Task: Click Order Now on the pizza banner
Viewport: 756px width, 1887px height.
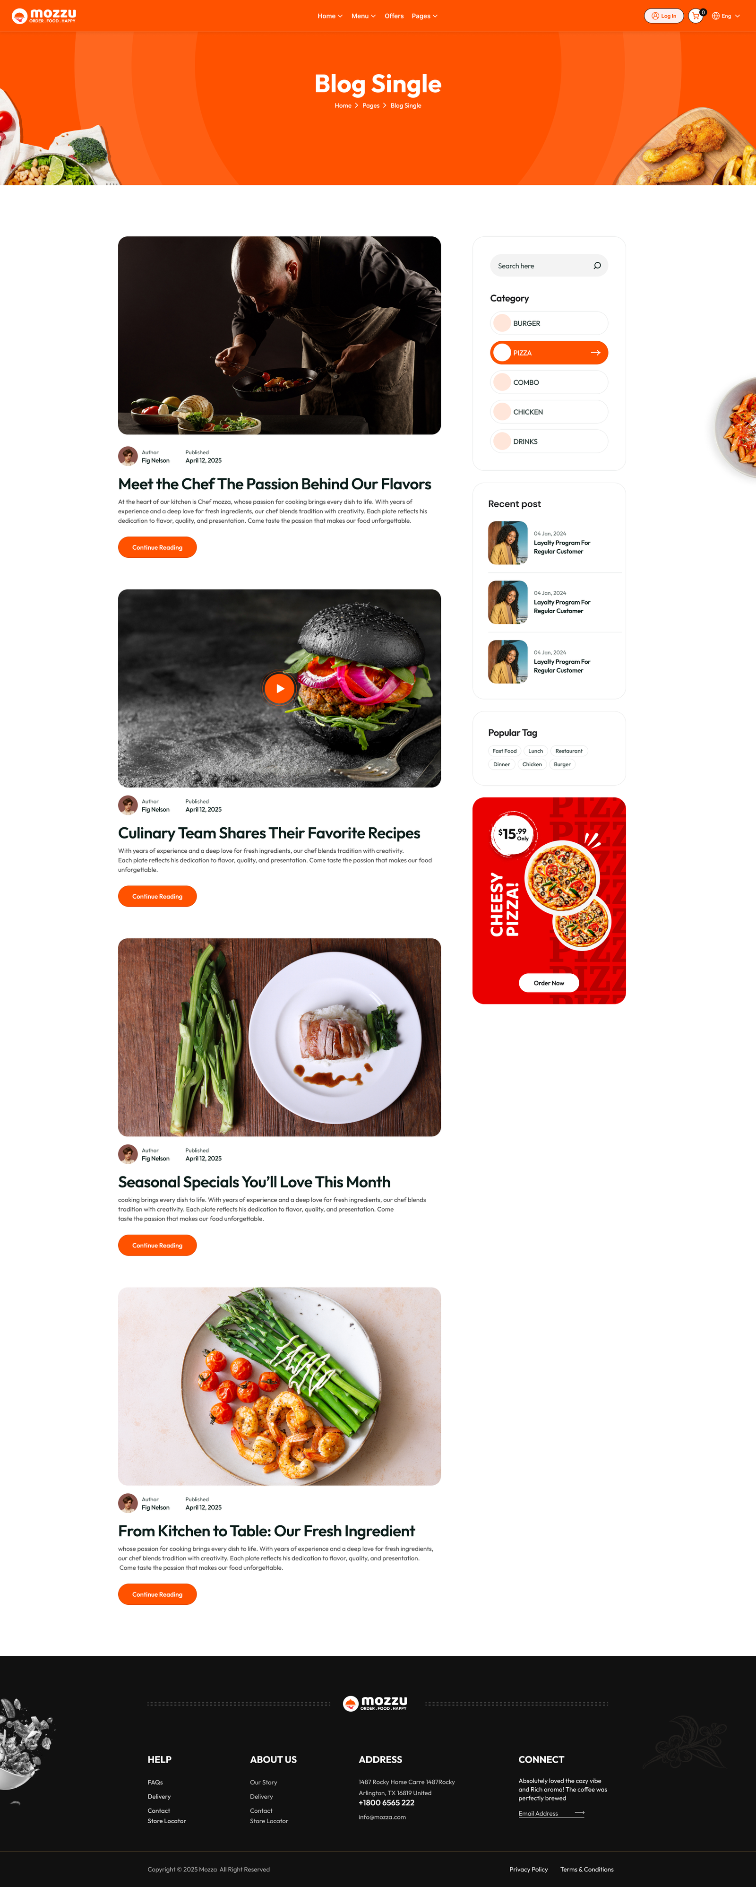Action: pos(549,983)
